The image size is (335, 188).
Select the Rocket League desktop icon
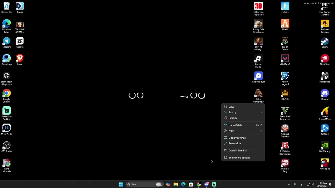[x=285, y=79]
